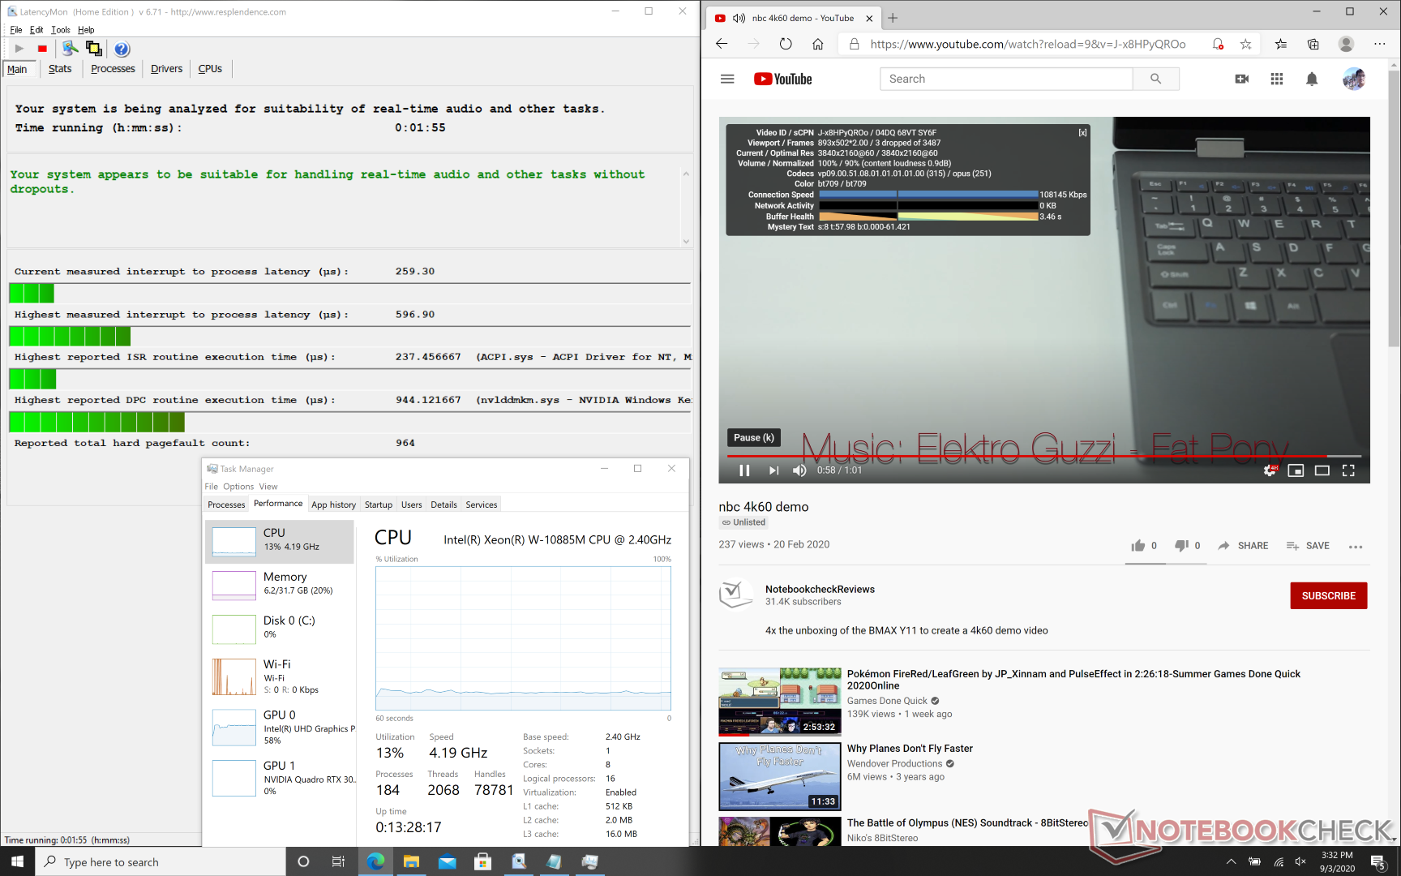Image resolution: width=1401 pixels, height=876 pixels.
Task: Open File Explorer from taskbar
Action: [411, 861]
